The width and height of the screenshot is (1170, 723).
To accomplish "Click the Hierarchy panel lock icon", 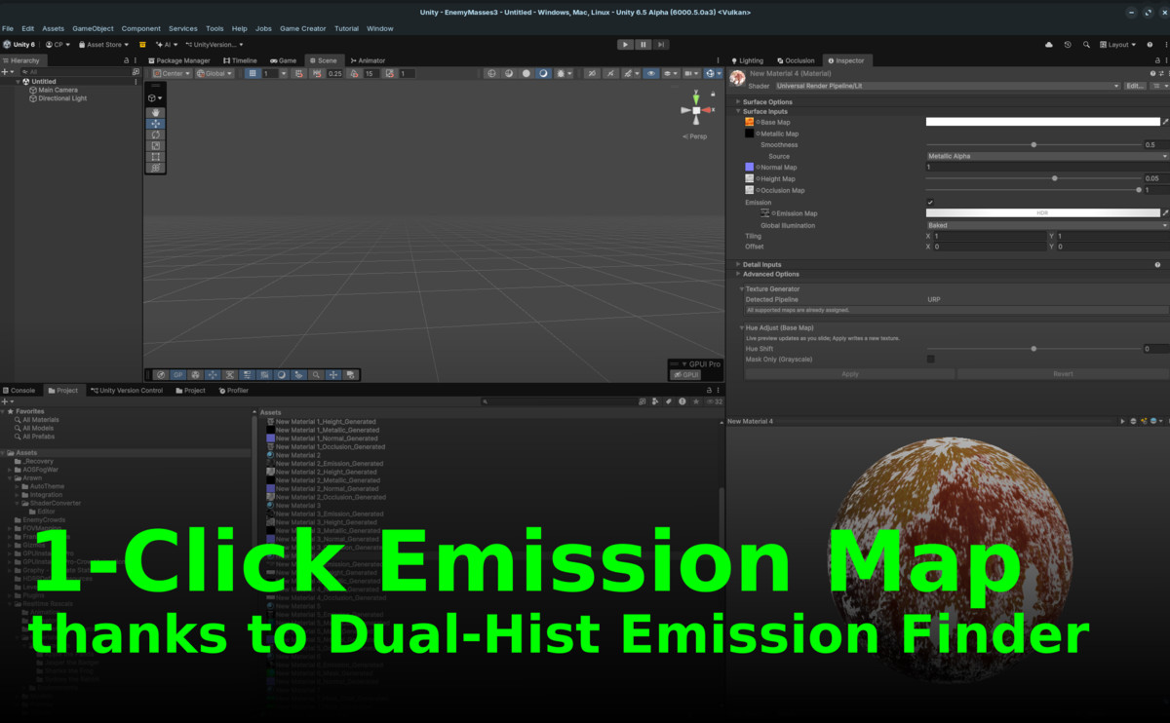I will [127, 60].
